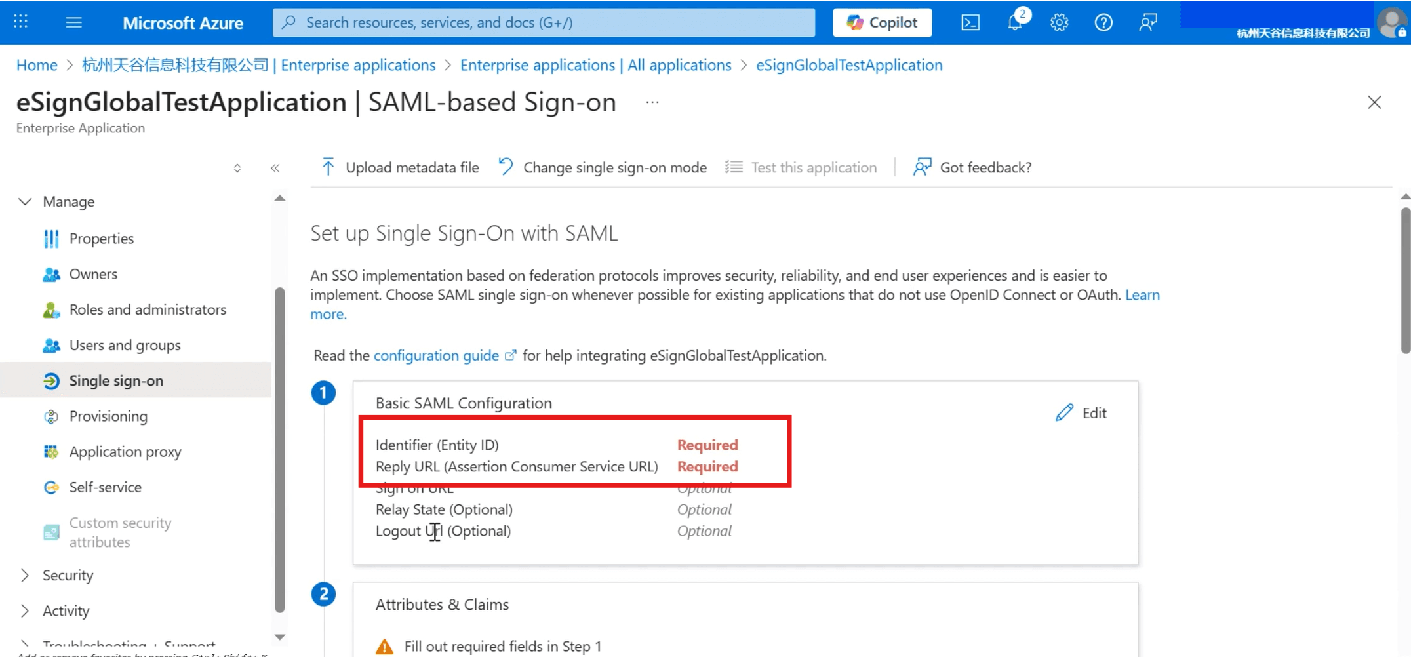Click the Users and groups icon
Image resolution: width=1411 pixels, height=657 pixels.
point(51,345)
